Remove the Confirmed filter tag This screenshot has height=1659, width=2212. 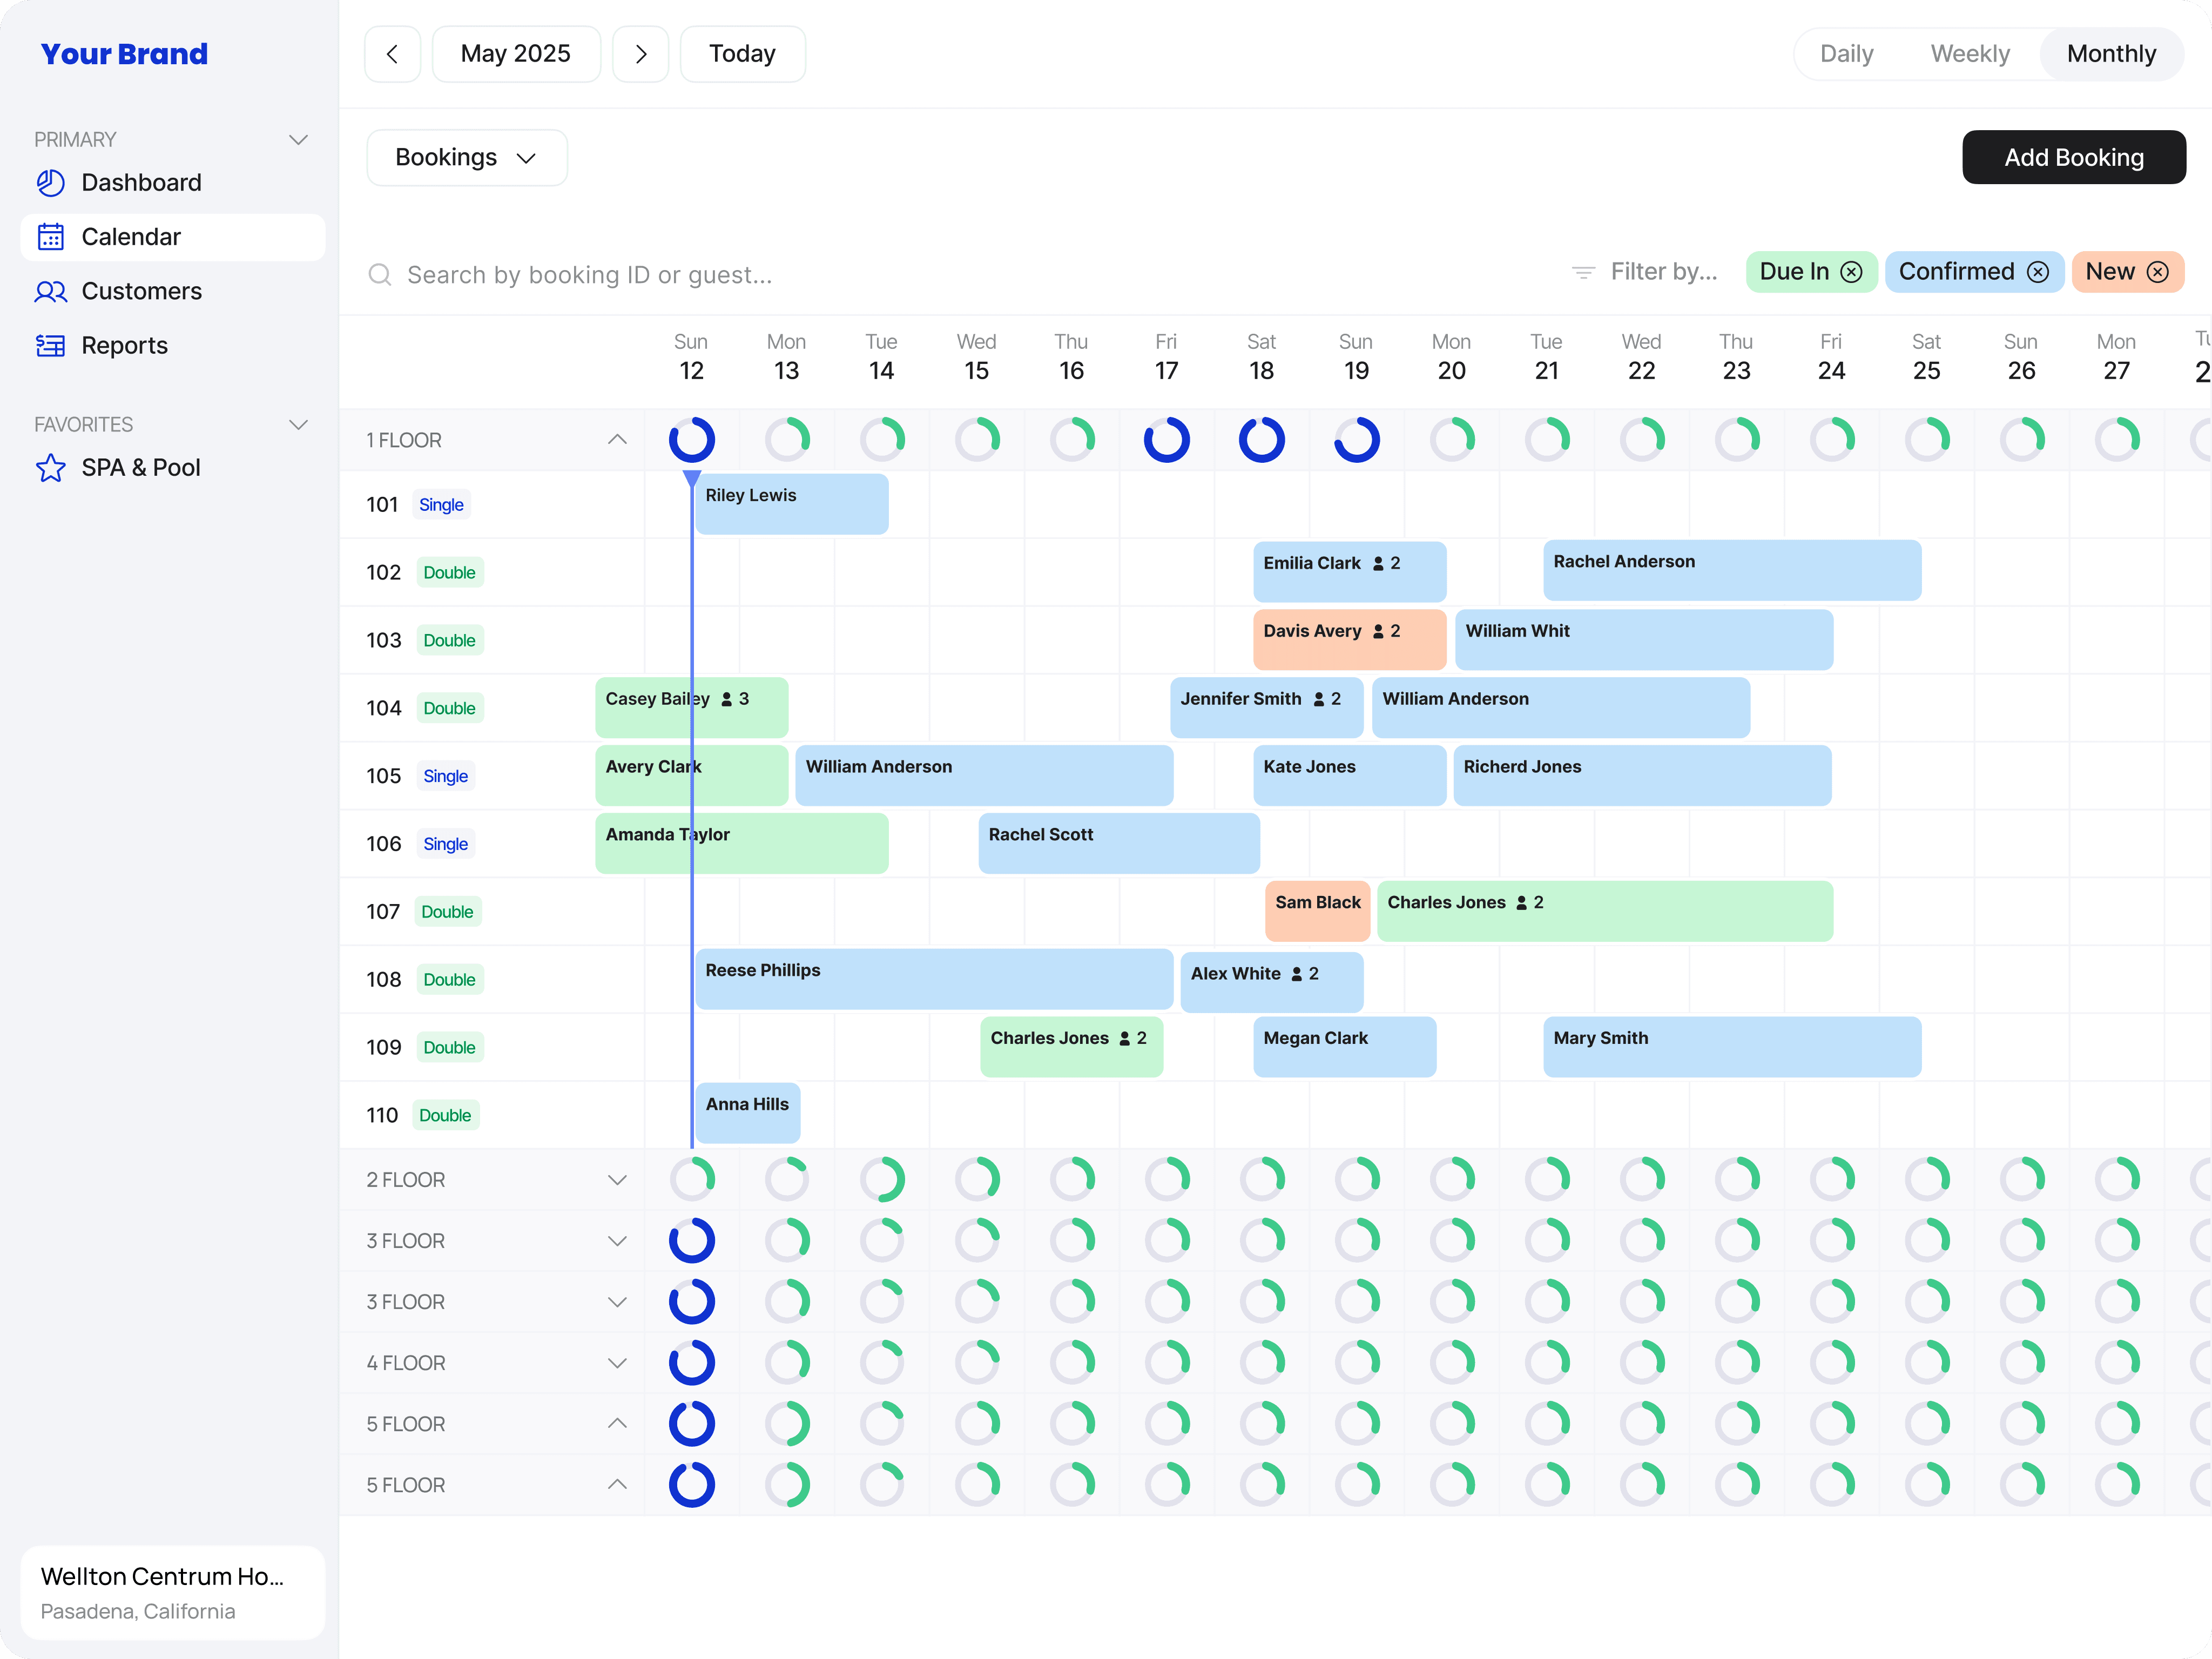(2038, 272)
